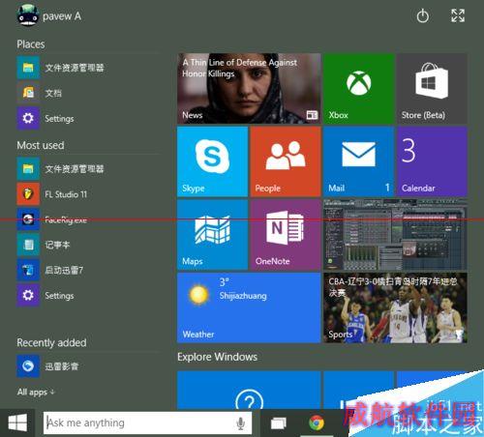Launch the Skype tile
This screenshot has width=484, height=437.
[212, 161]
